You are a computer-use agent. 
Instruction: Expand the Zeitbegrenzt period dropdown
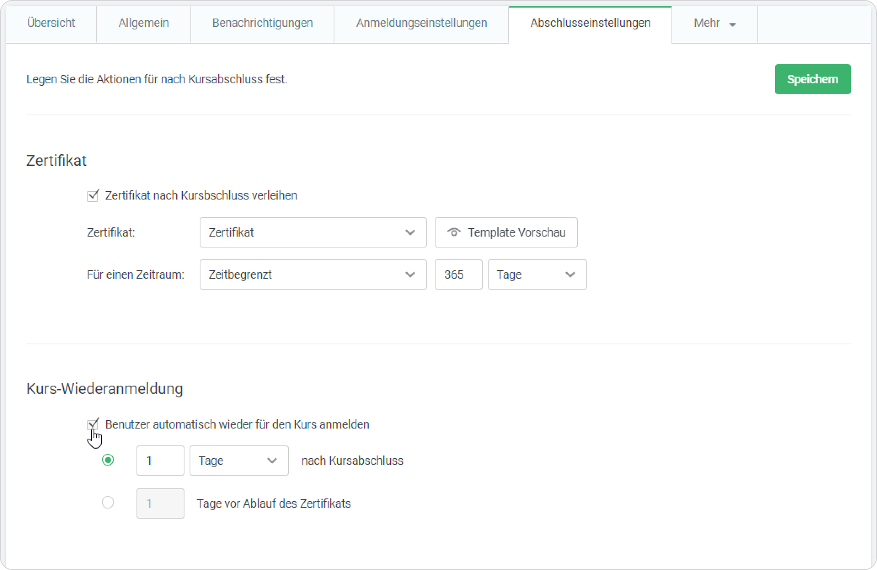pyautogui.click(x=313, y=274)
